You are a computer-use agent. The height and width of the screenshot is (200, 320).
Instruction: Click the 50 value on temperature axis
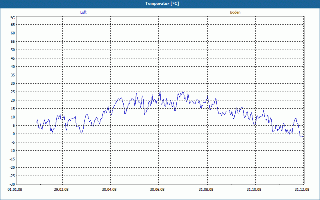[13, 50]
